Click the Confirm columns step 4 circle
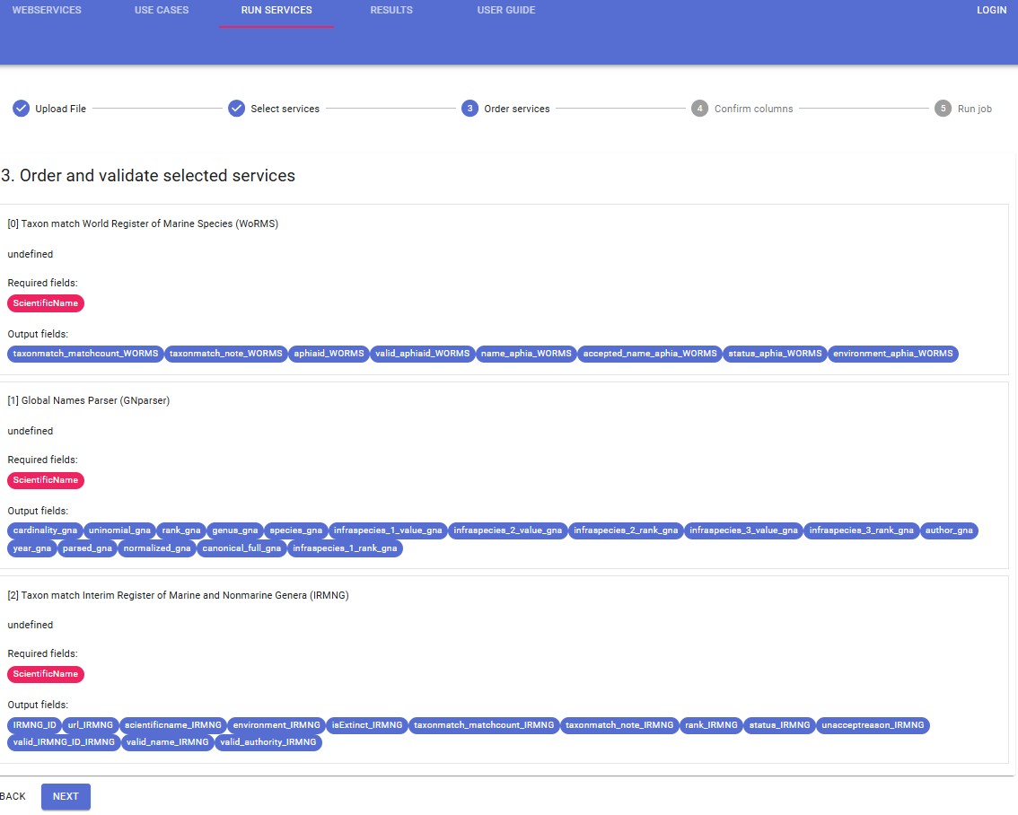1018x815 pixels. (699, 108)
